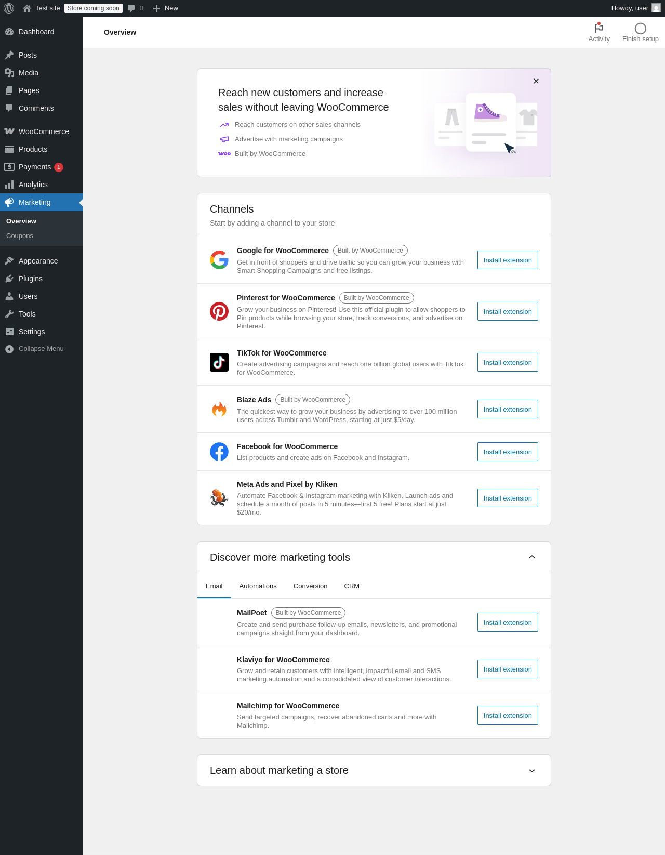Image resolution: width=665 pixels, height=855 pixels.
Task: Open Coupons submenu item
Action: (20, 236)
